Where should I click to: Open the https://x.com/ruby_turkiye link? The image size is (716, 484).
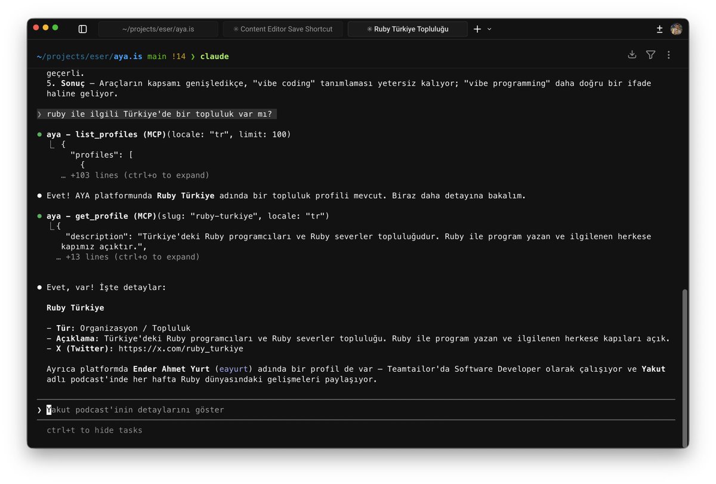click(181, 349)
